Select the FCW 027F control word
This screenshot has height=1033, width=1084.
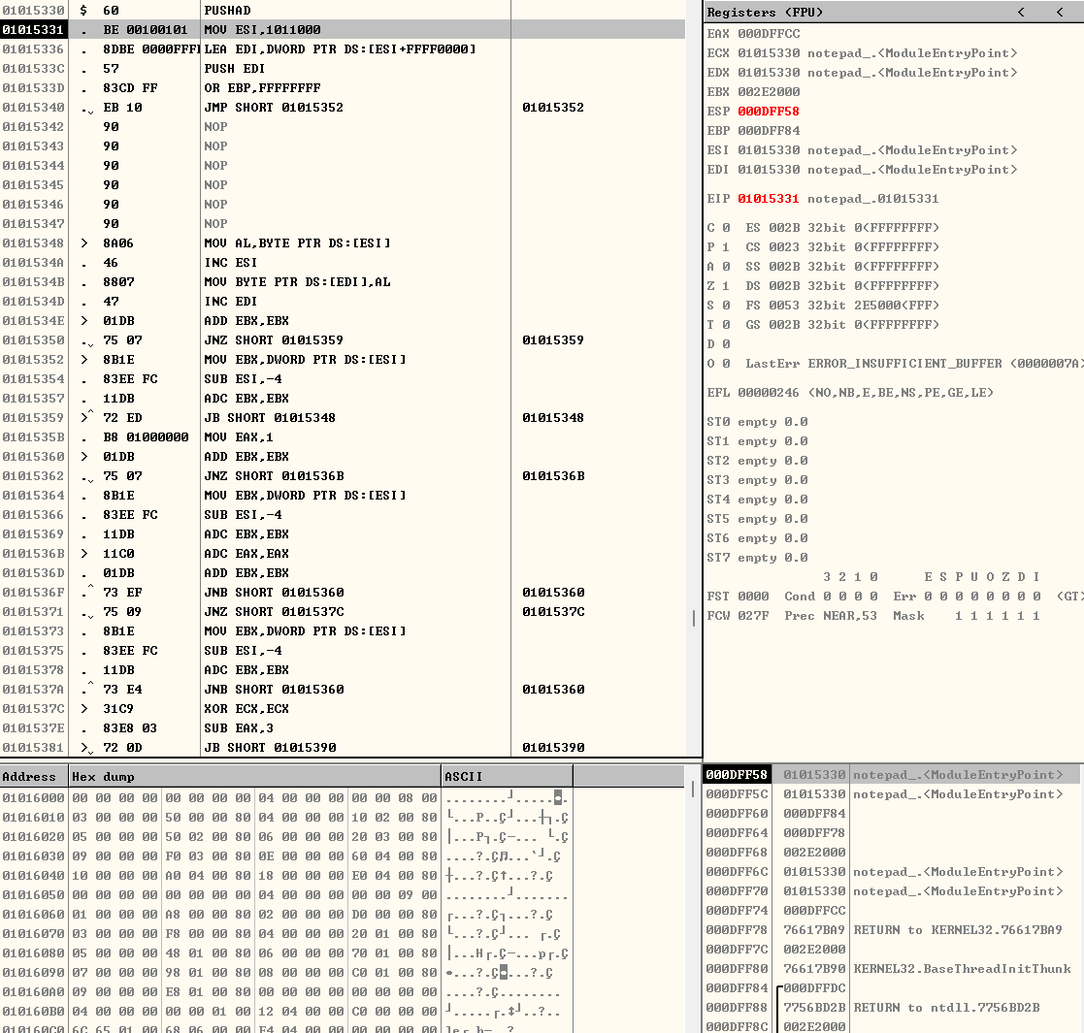738,615
